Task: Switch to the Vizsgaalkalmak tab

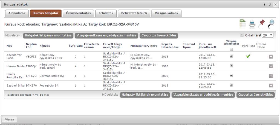Action: pos(166,13)
